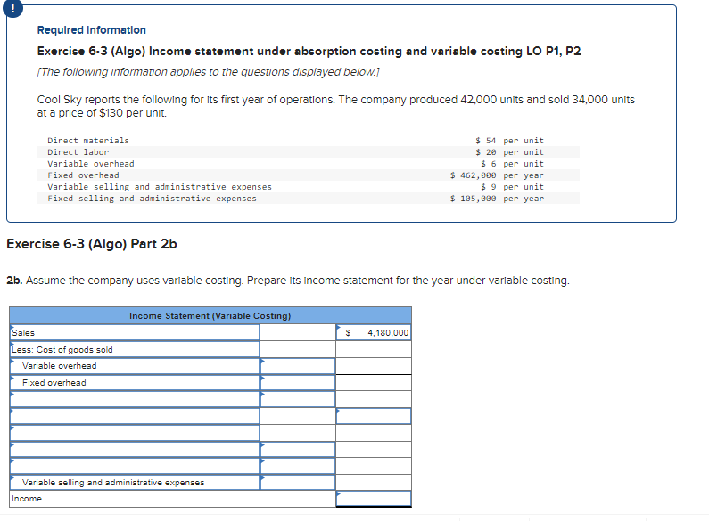
Task: Open the blank label dropdown below Fixed overhead
Action: coord(135,399)
